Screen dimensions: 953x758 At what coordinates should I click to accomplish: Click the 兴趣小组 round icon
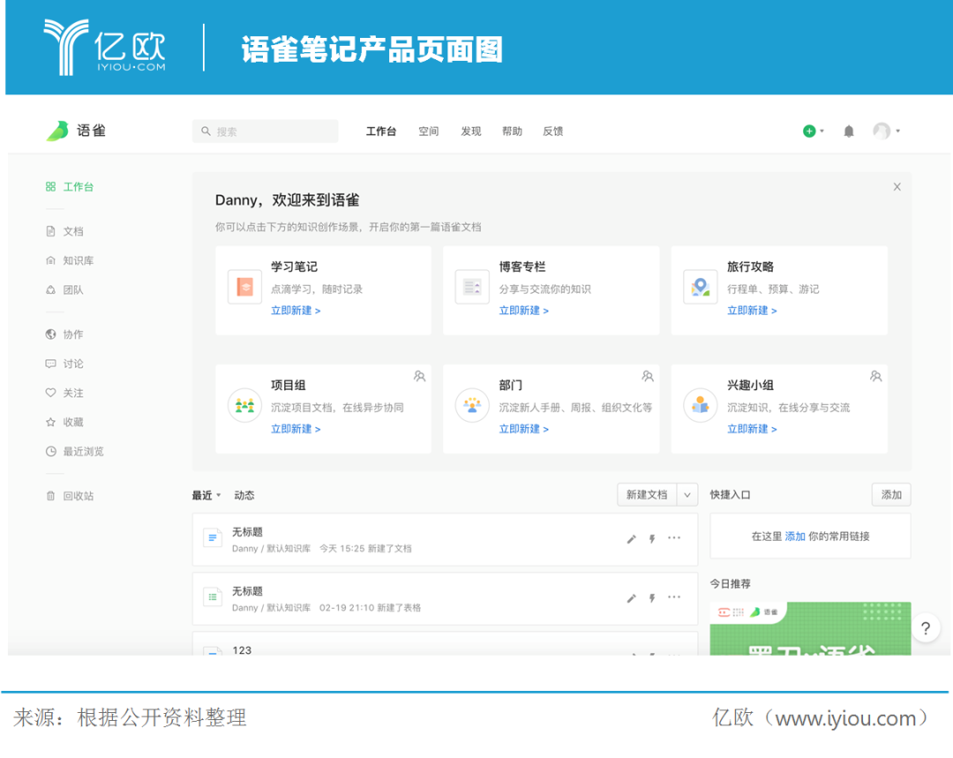700,405
